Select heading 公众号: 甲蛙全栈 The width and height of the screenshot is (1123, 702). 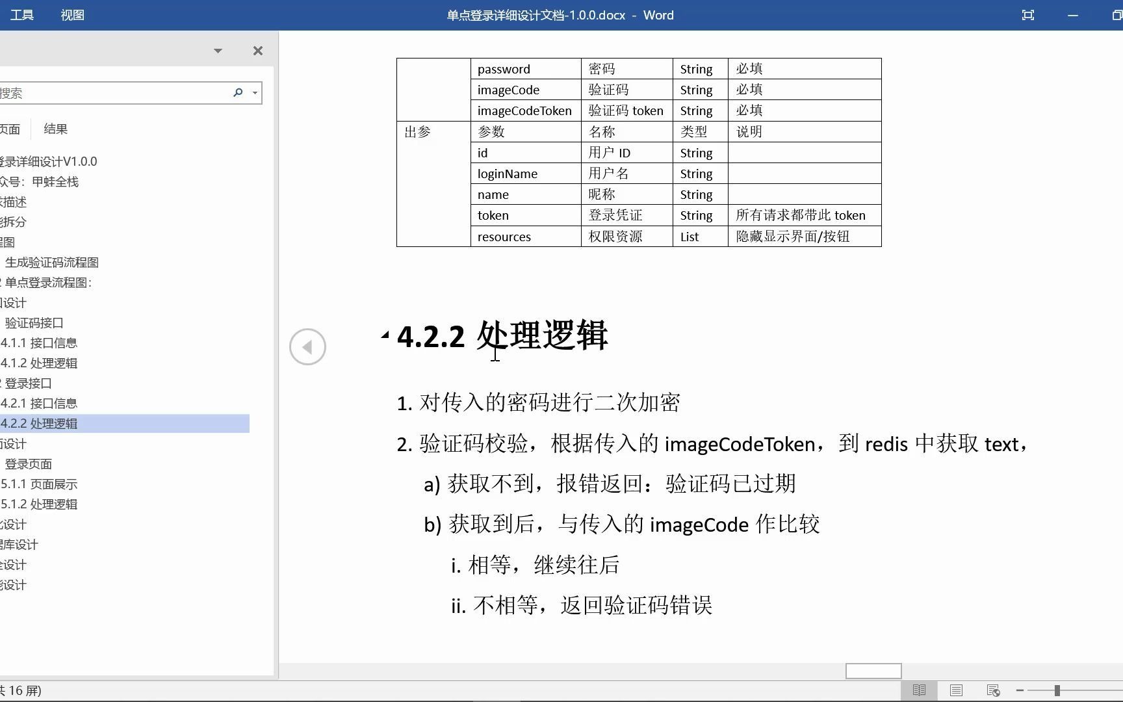point(39,182)
